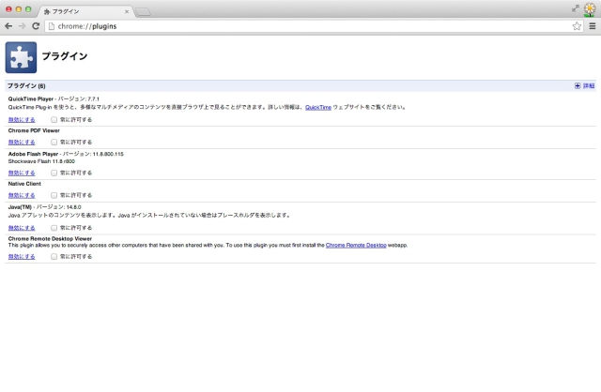Close the プラグイン tab

point(127,11)
